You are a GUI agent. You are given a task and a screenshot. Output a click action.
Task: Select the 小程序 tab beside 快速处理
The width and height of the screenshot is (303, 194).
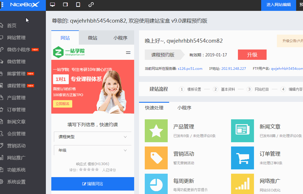point(184,108)
